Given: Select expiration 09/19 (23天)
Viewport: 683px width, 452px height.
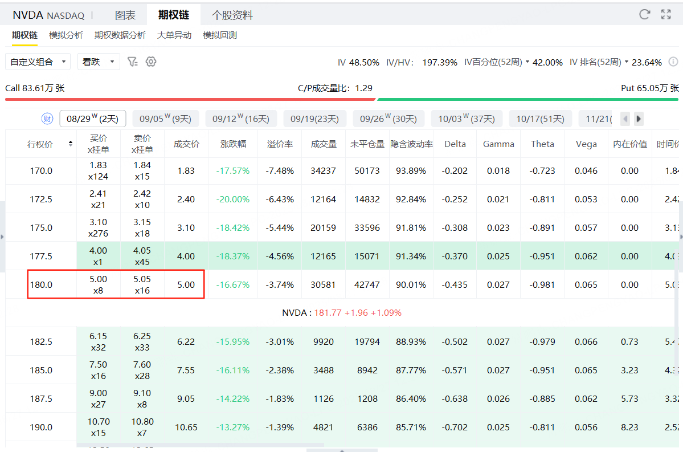Looking at the screenshot, I should (x=314, y=119).
